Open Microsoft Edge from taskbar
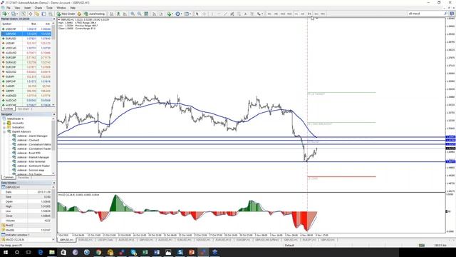Viewport: 456px width, 257px height. [x=41, y=252]
